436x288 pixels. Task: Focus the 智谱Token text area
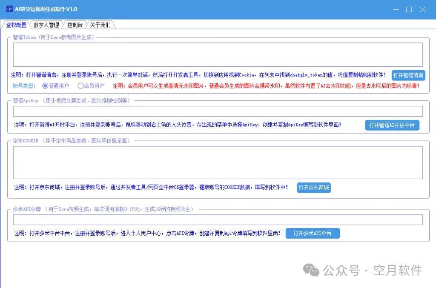pos(218,54)
